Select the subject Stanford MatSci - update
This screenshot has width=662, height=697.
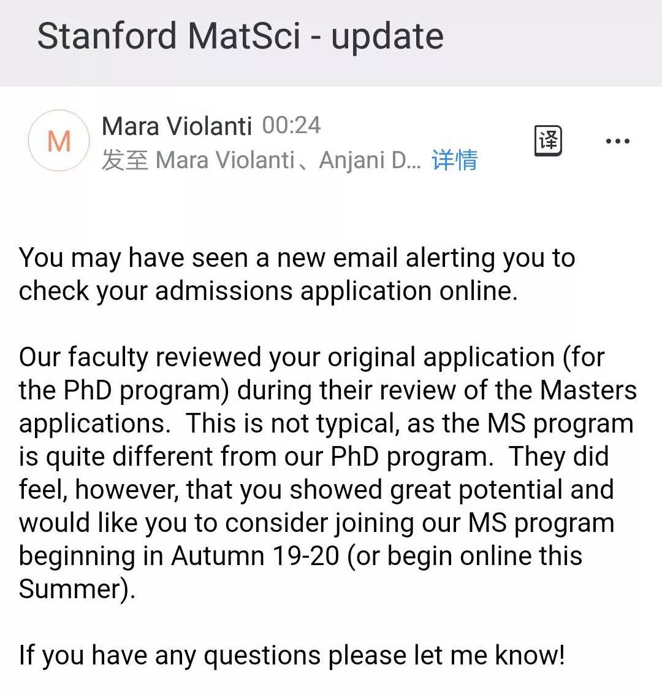(x=240, y=36)
